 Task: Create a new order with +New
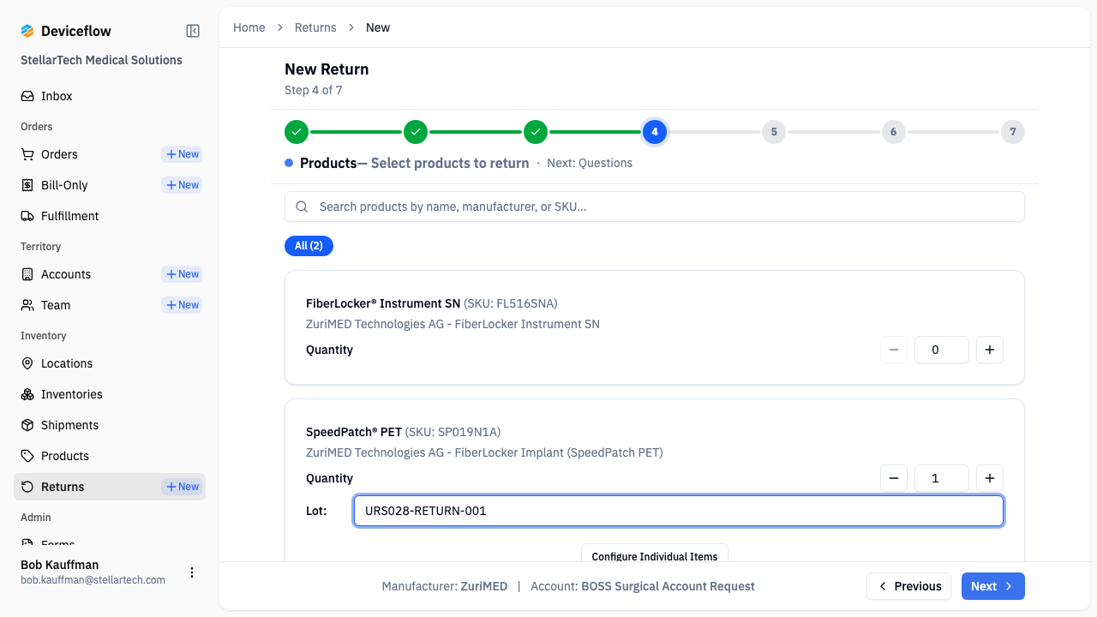click(182, 154)
